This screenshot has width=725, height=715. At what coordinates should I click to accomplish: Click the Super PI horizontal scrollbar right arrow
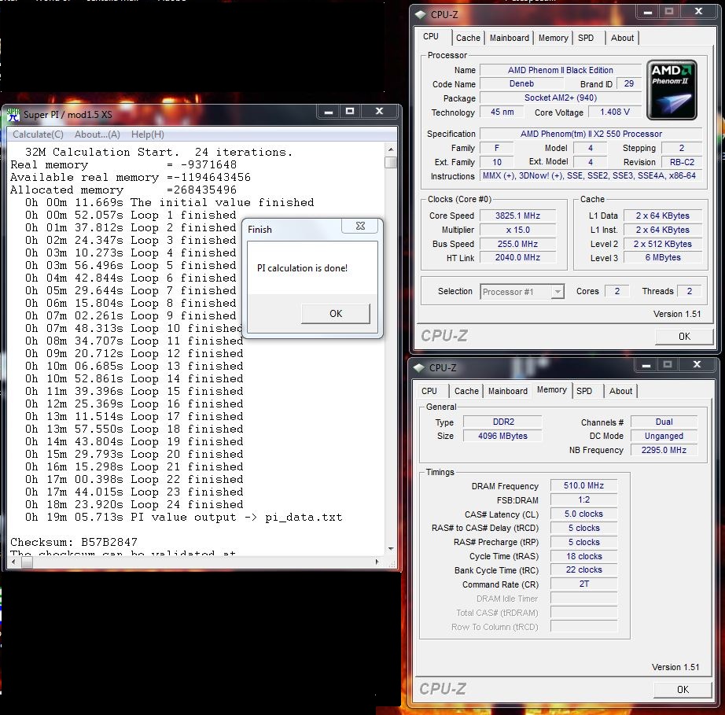click(x=377, y=562)
